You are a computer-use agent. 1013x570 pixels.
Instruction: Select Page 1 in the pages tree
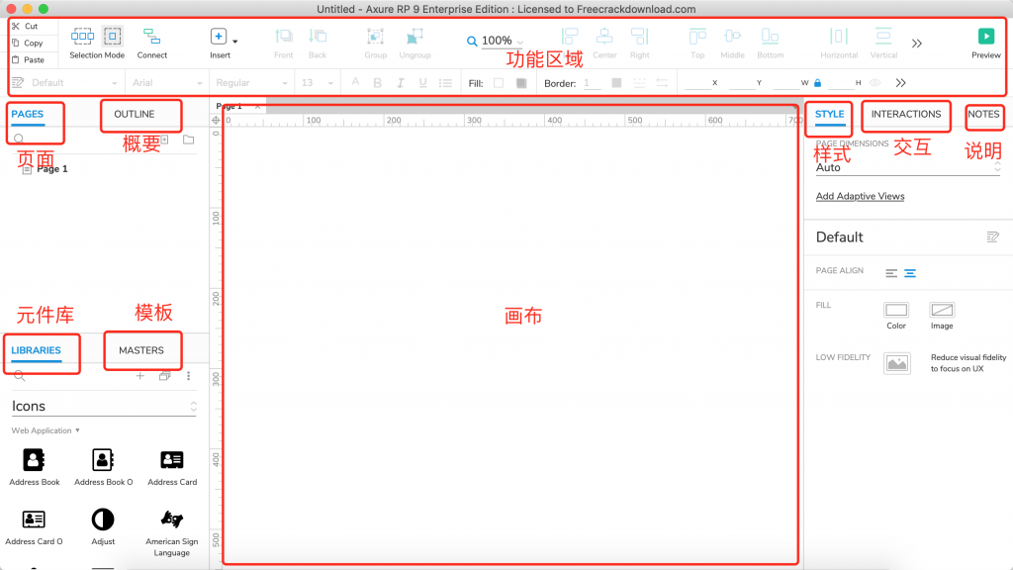pyautogui.click(x=51, y=169)
